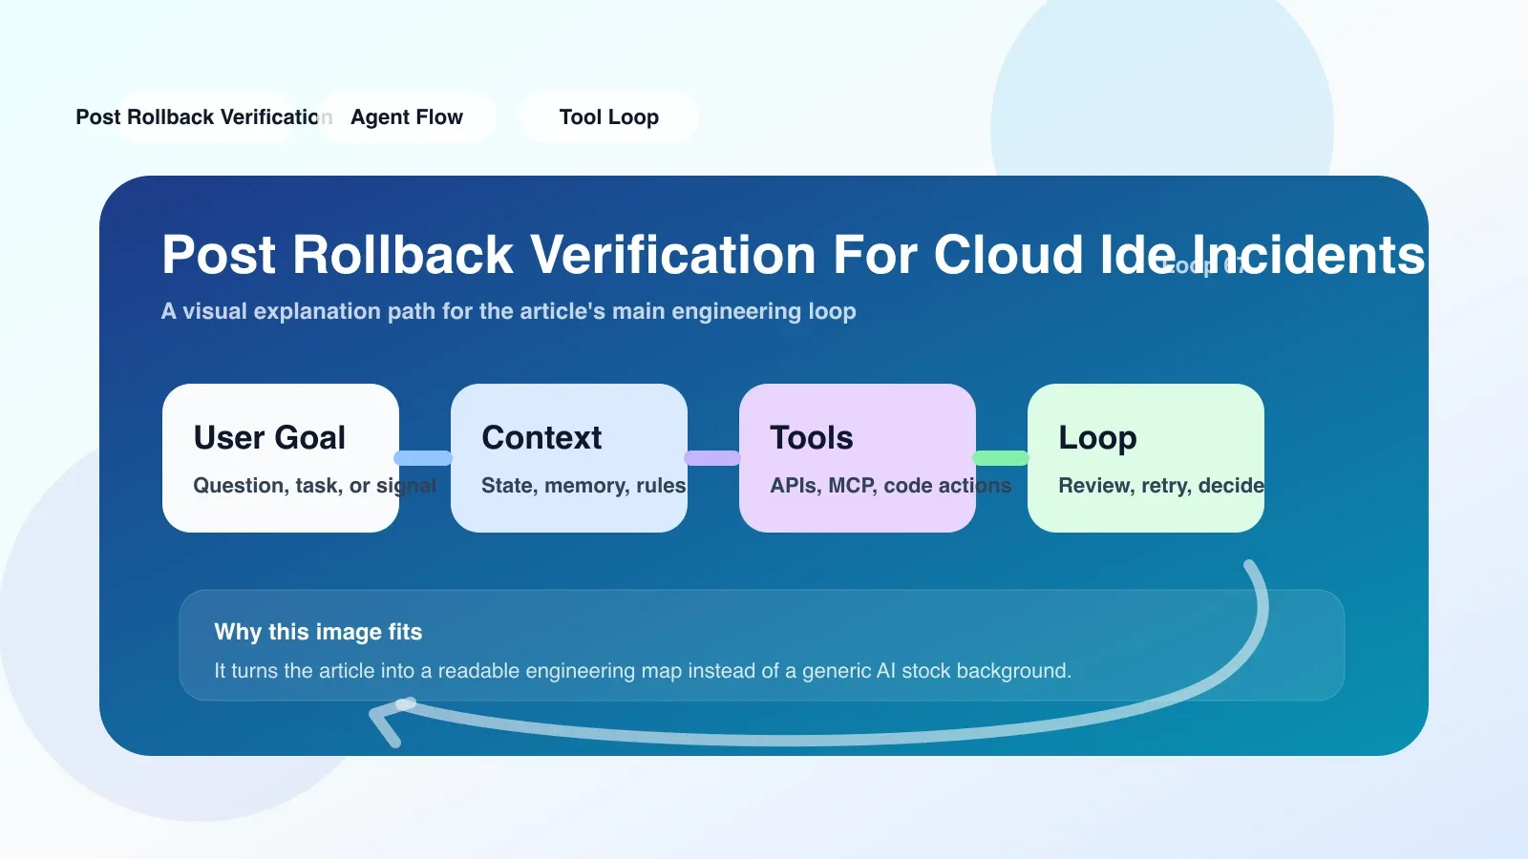Click the Loop card heading
1528x859 pixels.
pyautogui.click(x=1097, y=437)
